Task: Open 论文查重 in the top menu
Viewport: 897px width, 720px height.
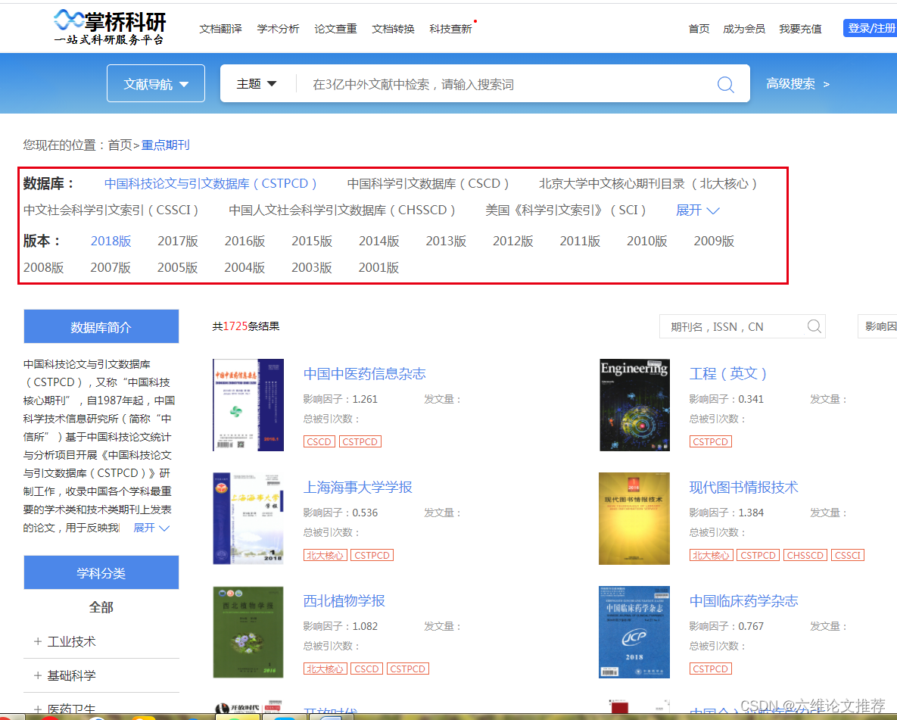Action: pyautogui.click(x=335, y=29)
